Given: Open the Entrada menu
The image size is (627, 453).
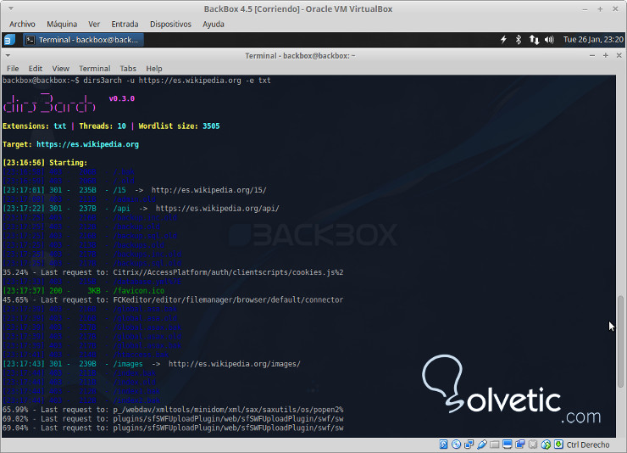Looking at the screenshot, I should point(125,24).
